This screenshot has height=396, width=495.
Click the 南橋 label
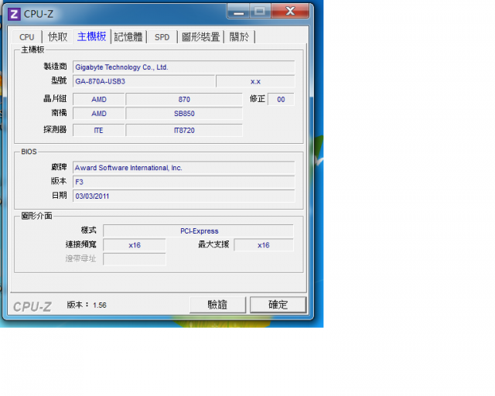(x=59, y=113)
